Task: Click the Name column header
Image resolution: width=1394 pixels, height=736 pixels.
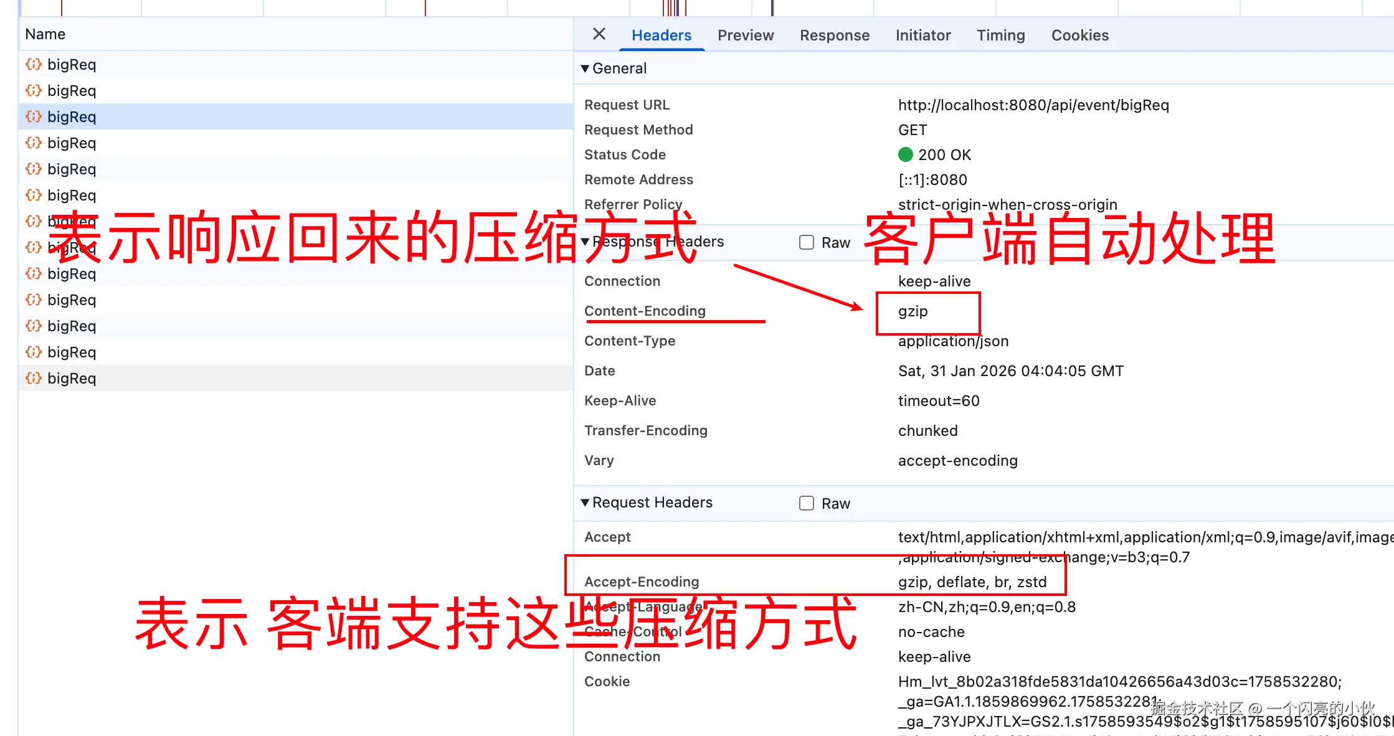Action: 45,34
